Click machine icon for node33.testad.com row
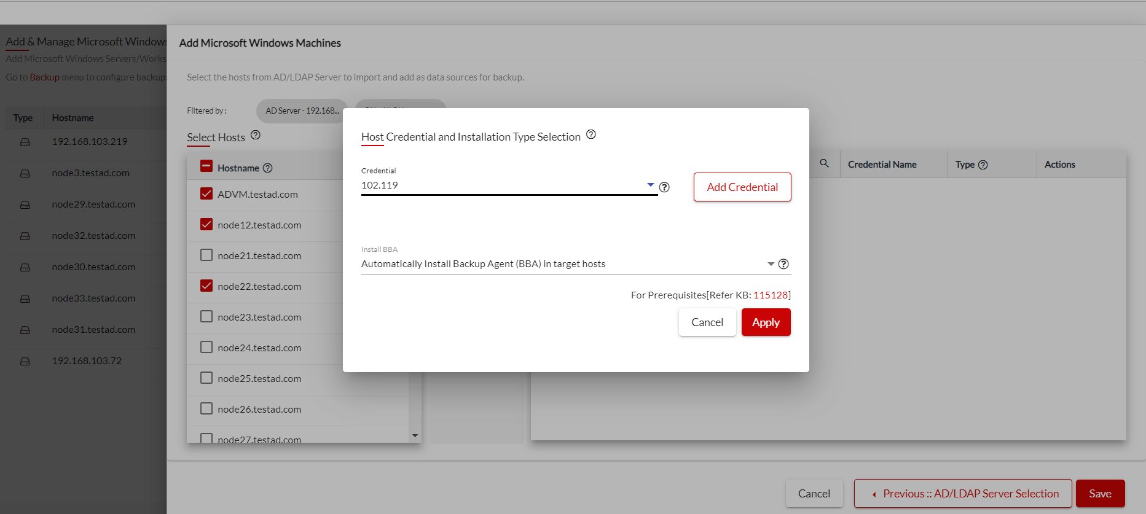 [25, 298]
